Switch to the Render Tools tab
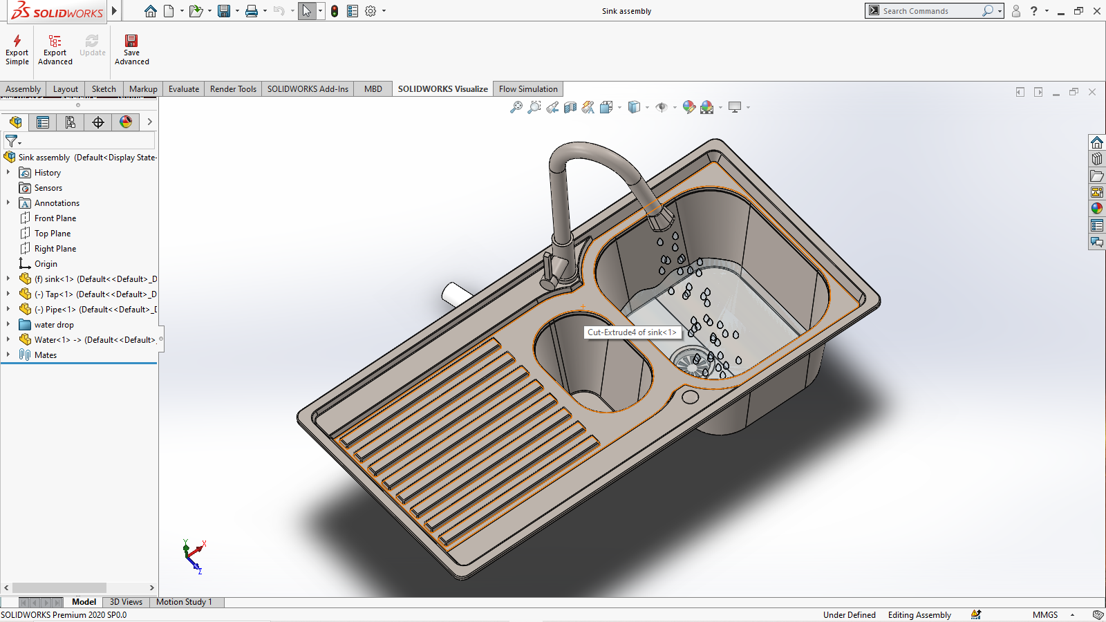Image resolution: width=1106 pixels, height=622 pixels. pos(233,88)
